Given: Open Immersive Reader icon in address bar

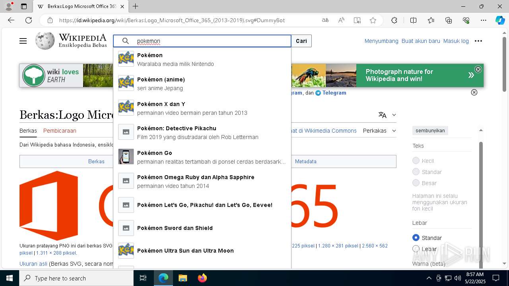Looking at the screenshot, I should coord(357,20).
